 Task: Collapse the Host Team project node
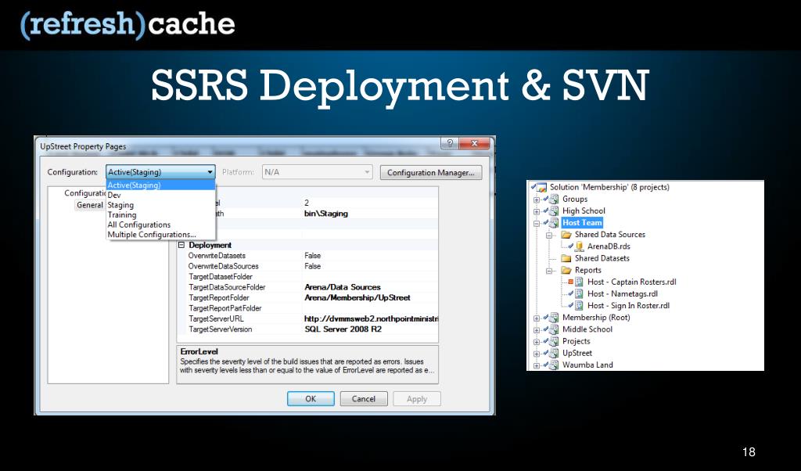[x=537, y=223]
